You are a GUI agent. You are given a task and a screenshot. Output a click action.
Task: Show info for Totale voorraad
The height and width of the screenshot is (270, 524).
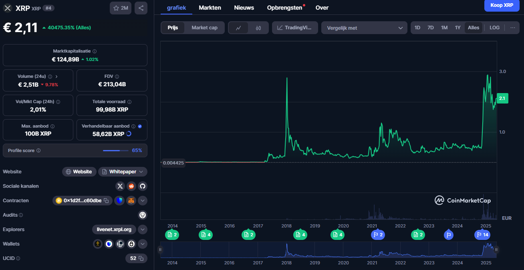129,102
